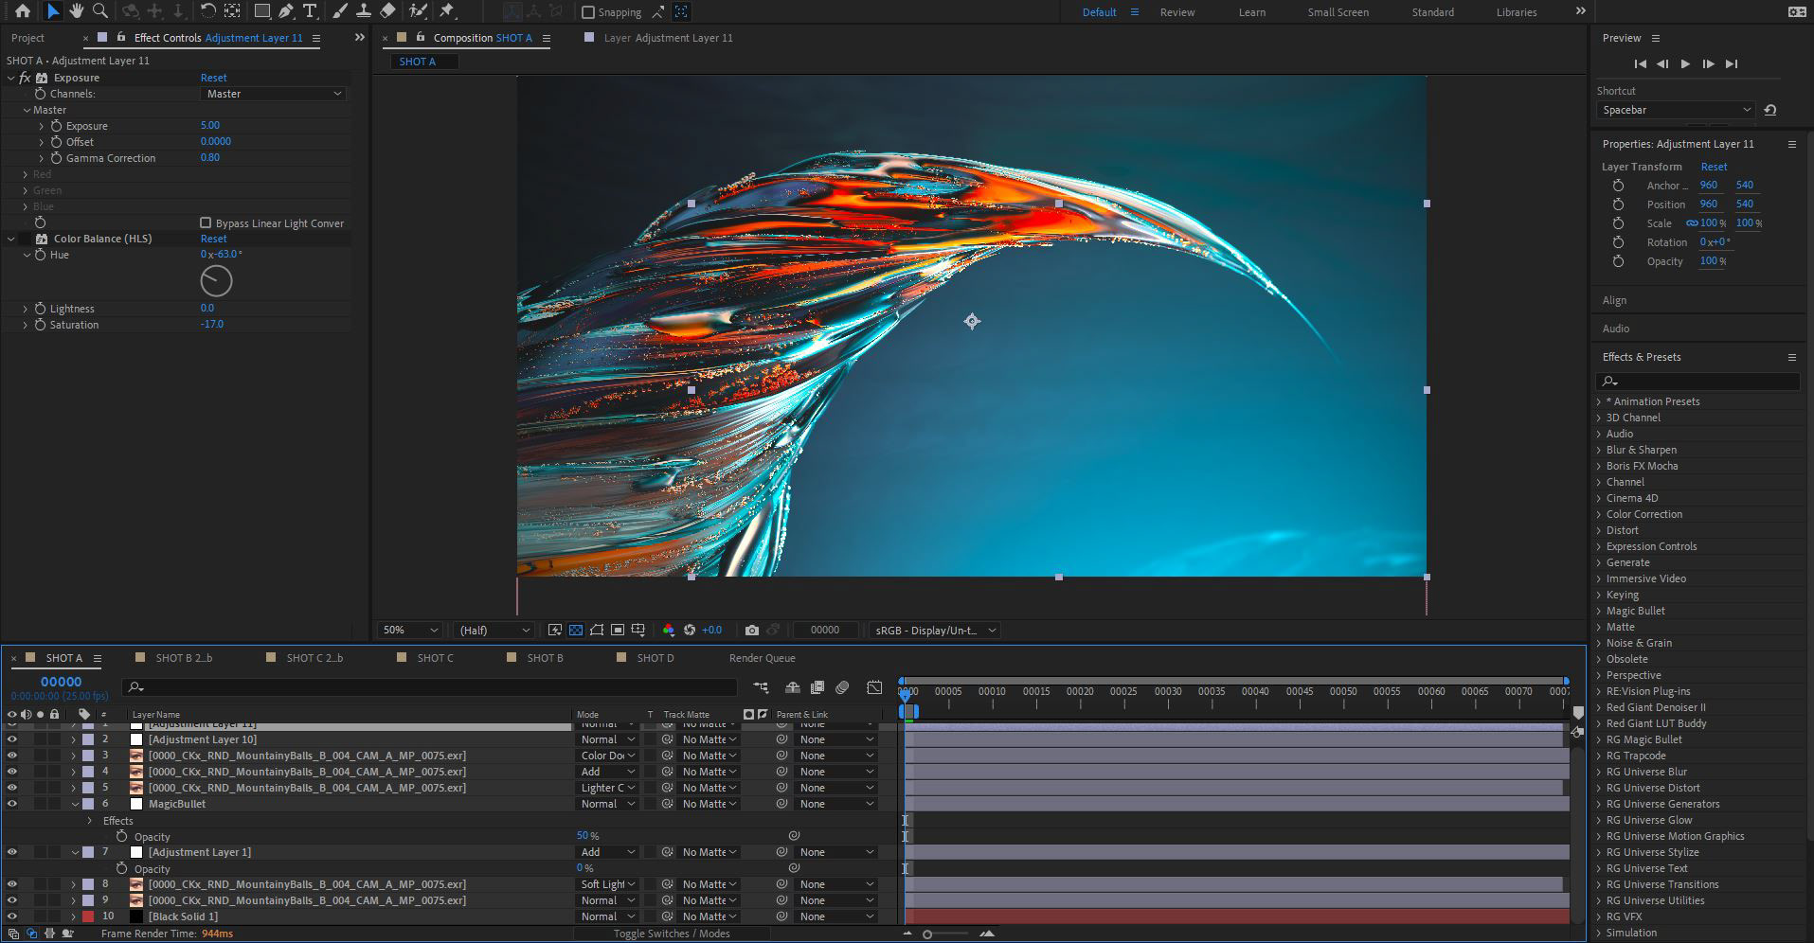Reset the Exposure effect
The width and height of the screenshot is (1814, 943).
pyautogui.click(x=213, y=78)
